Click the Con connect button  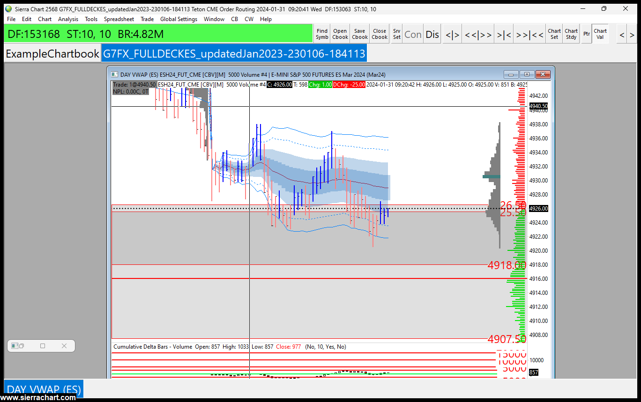coord(413,34)
